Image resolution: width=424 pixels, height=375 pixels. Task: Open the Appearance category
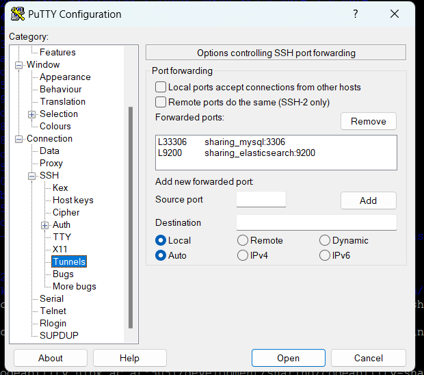65,77
